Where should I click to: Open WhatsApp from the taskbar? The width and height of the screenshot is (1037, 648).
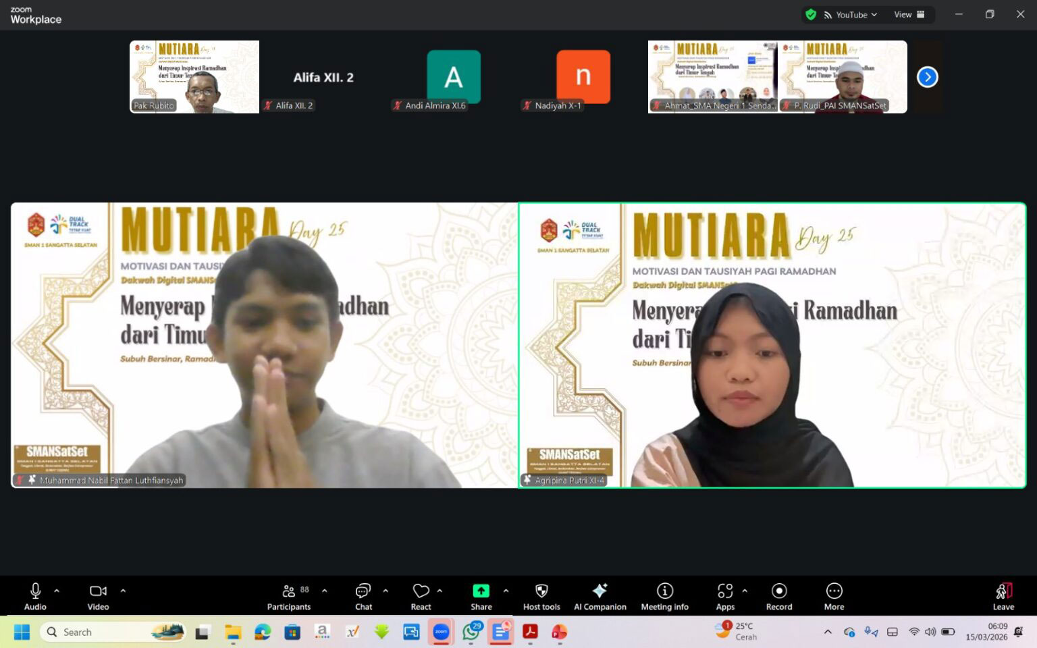[x=471, y=632]
